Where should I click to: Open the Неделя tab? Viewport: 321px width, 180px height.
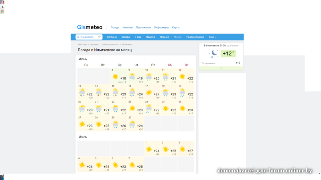(150, 37)
